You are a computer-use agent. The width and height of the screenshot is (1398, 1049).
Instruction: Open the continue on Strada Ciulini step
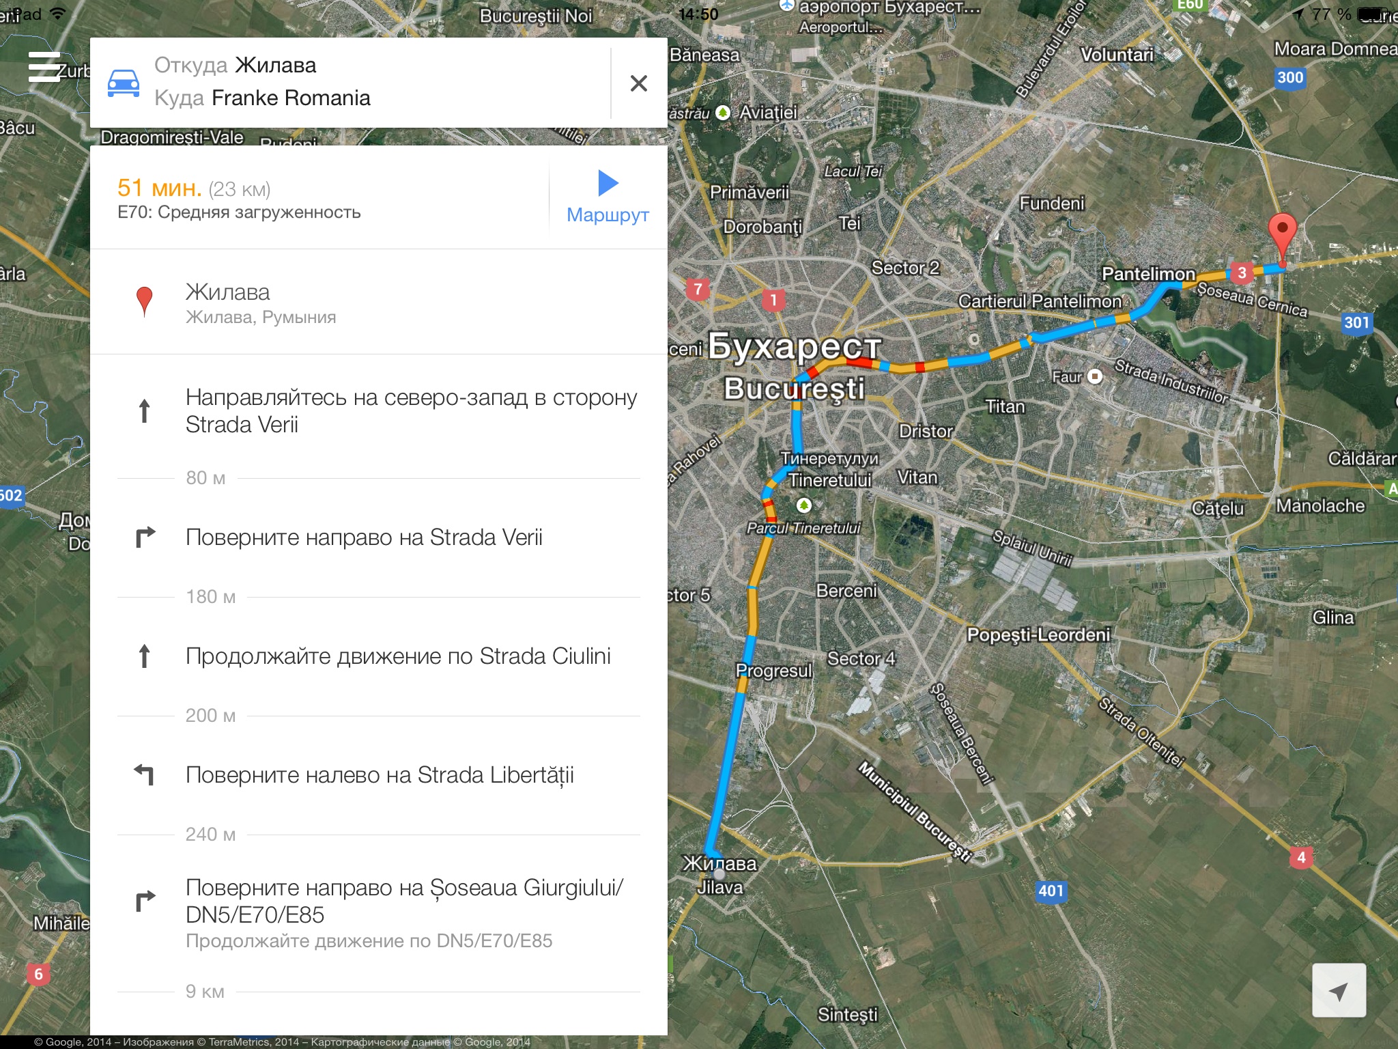point(379,656)
